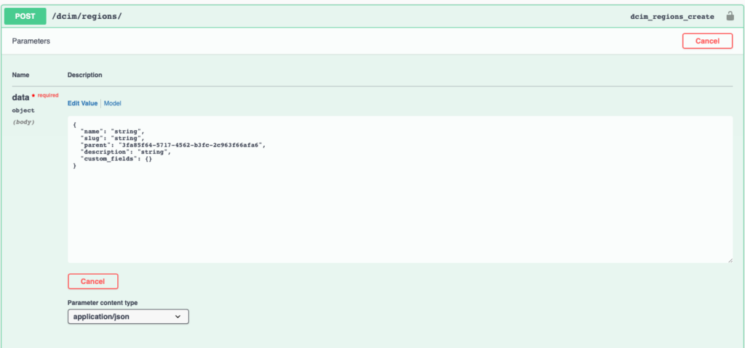
Task: Switch to the Model tab
Action: click(x=112, y=104)
